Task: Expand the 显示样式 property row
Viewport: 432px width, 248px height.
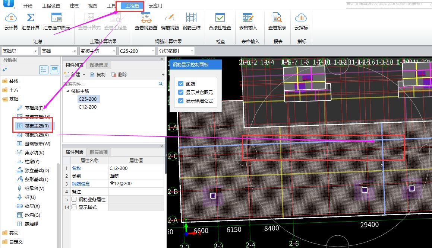Action: coord(74,207)
